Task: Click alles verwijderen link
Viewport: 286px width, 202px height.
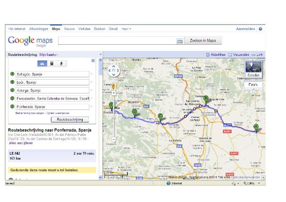Action: tap(21, 143)
